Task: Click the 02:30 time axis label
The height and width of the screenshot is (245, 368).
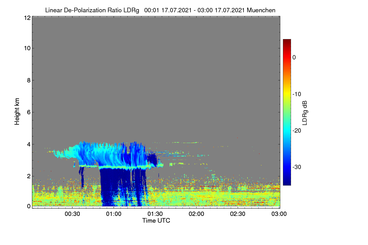Action: pyautogui.click(x=238, y=214)
